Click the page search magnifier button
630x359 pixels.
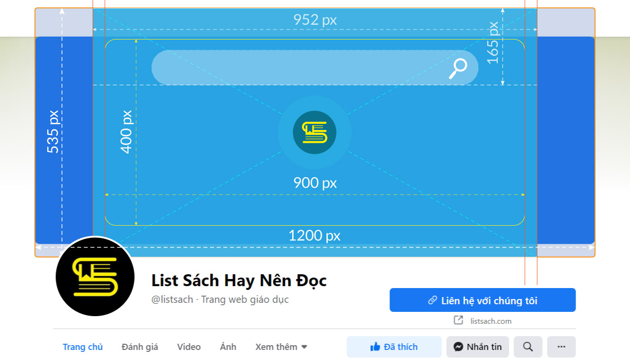pyautogui.click(x=528, y=347)
